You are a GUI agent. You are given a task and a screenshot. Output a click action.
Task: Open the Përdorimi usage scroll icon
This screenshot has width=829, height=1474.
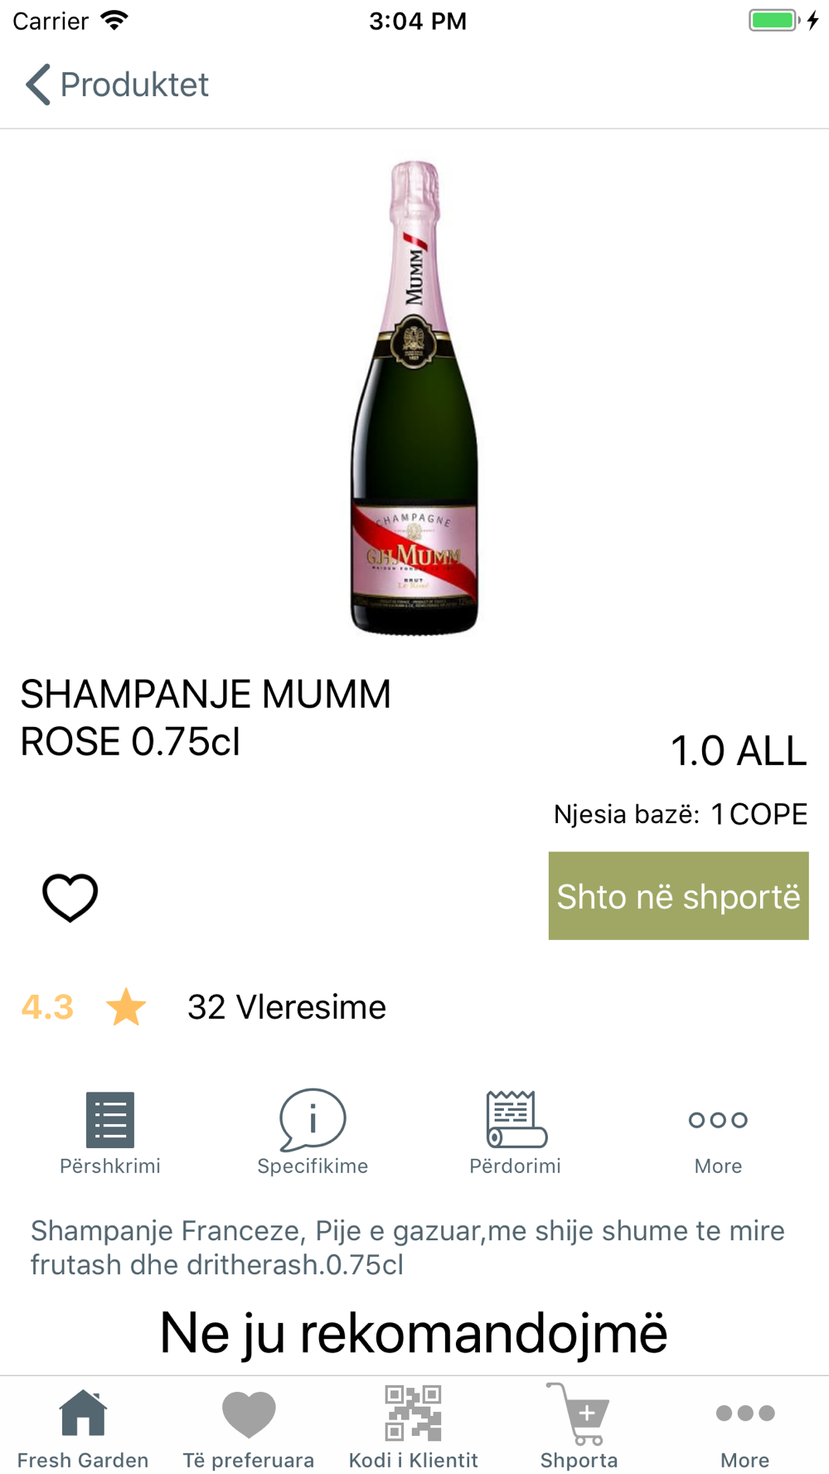pyautogui.click(x=516, y=1119)
